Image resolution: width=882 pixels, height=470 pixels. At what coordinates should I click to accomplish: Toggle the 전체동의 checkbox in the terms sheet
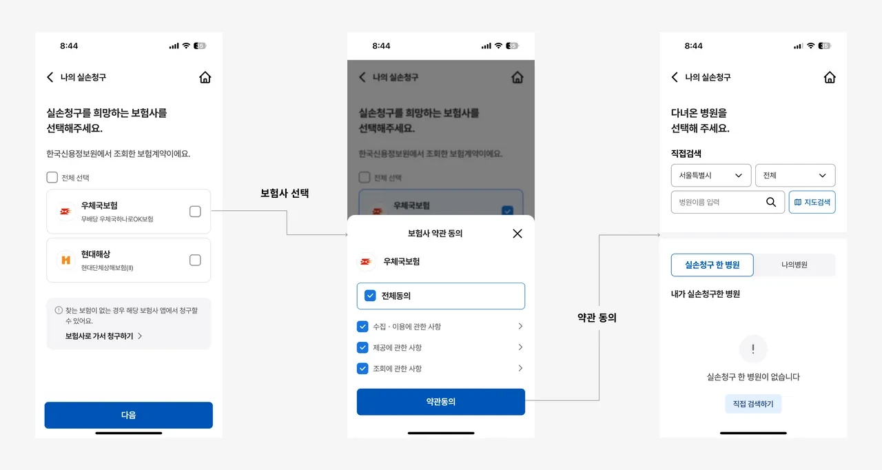coord(370,296)
